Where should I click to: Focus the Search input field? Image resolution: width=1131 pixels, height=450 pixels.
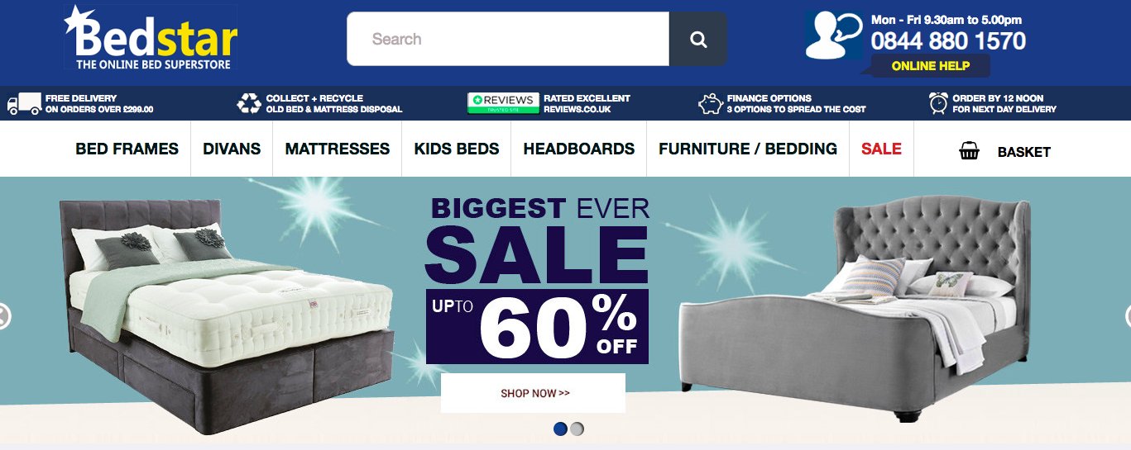point(508,39)
